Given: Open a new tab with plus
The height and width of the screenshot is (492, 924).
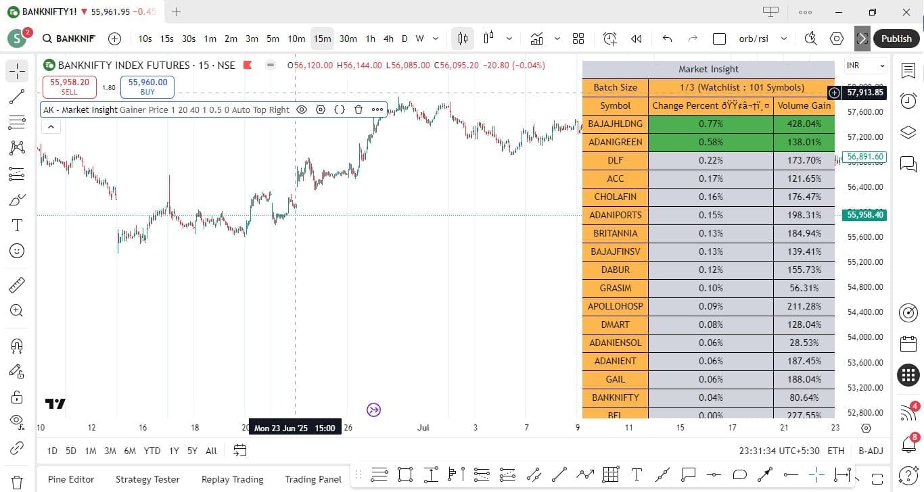Looking at the screenshot, I should tap(176, 11).
